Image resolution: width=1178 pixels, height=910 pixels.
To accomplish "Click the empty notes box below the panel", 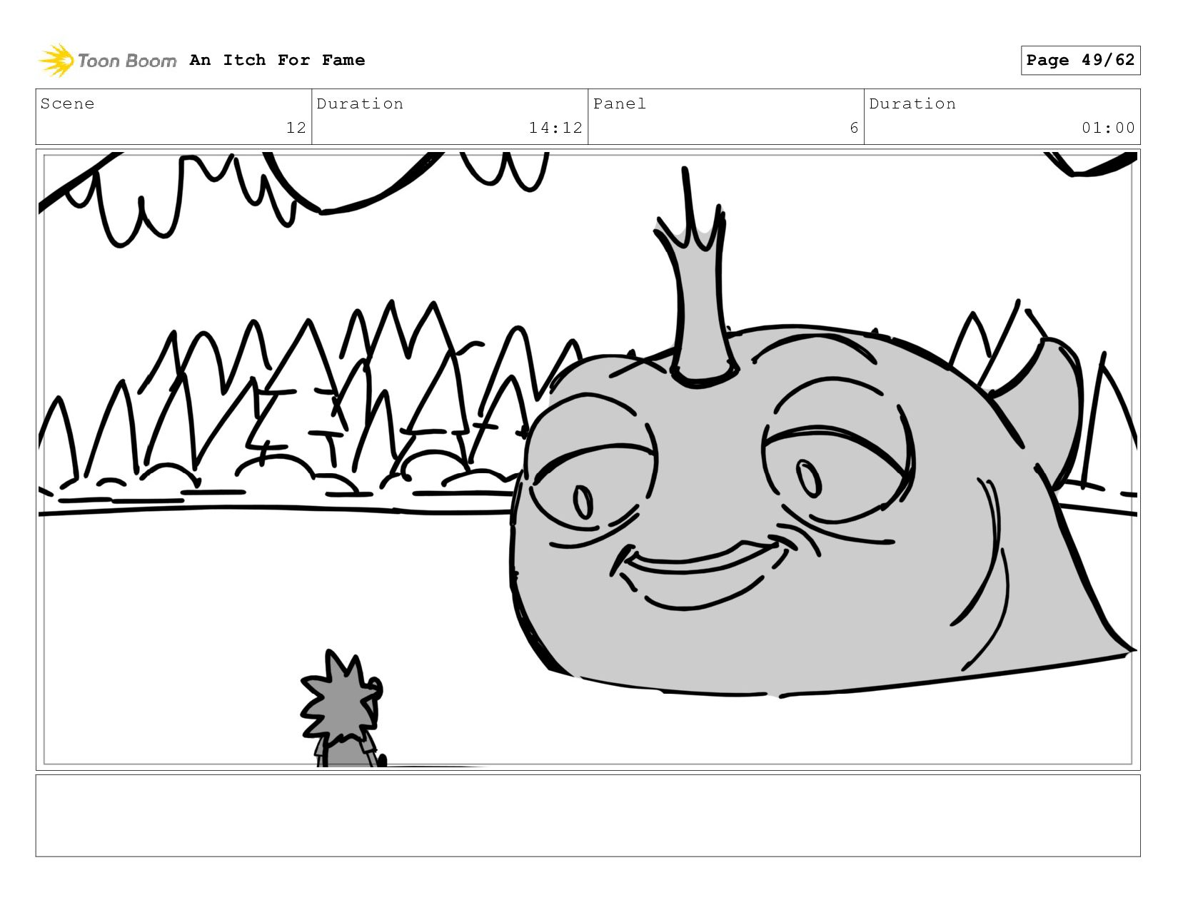I will [x=588, y=816].
